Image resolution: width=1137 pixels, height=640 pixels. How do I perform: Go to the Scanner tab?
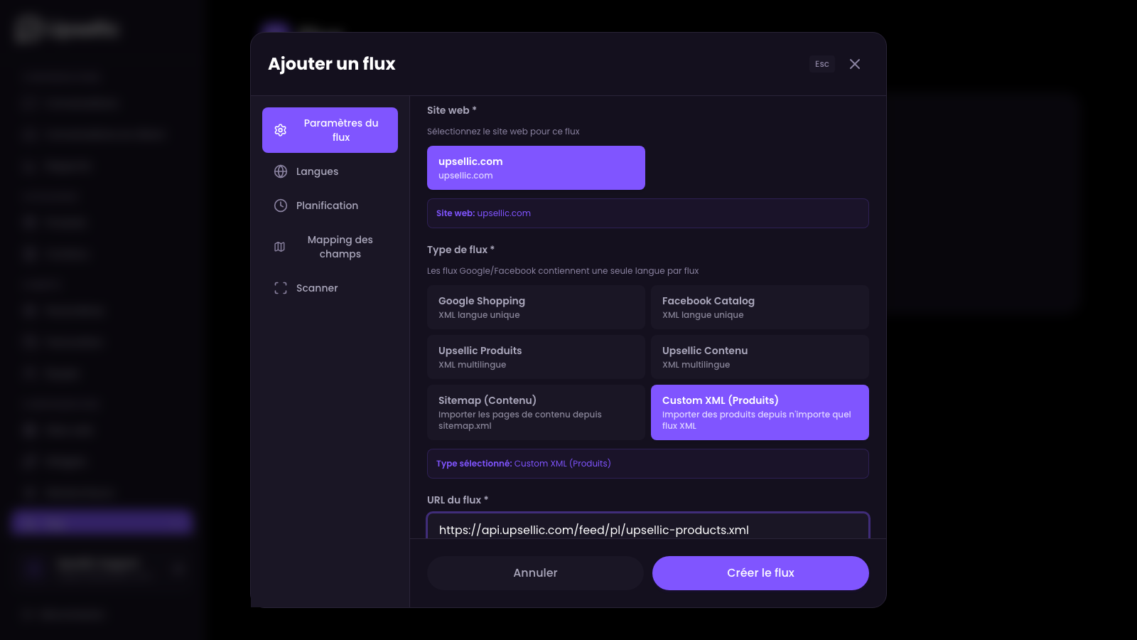(x=317, y=288)
